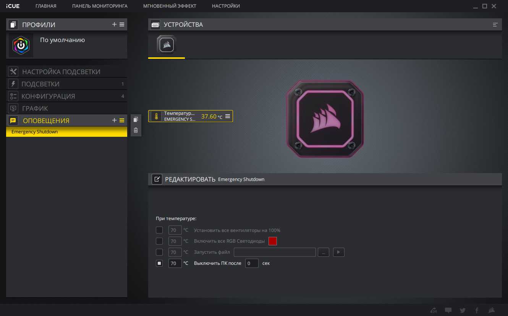Open the НАСТРОЙКИ menu

pyautogui.click(x=226, y=6)
